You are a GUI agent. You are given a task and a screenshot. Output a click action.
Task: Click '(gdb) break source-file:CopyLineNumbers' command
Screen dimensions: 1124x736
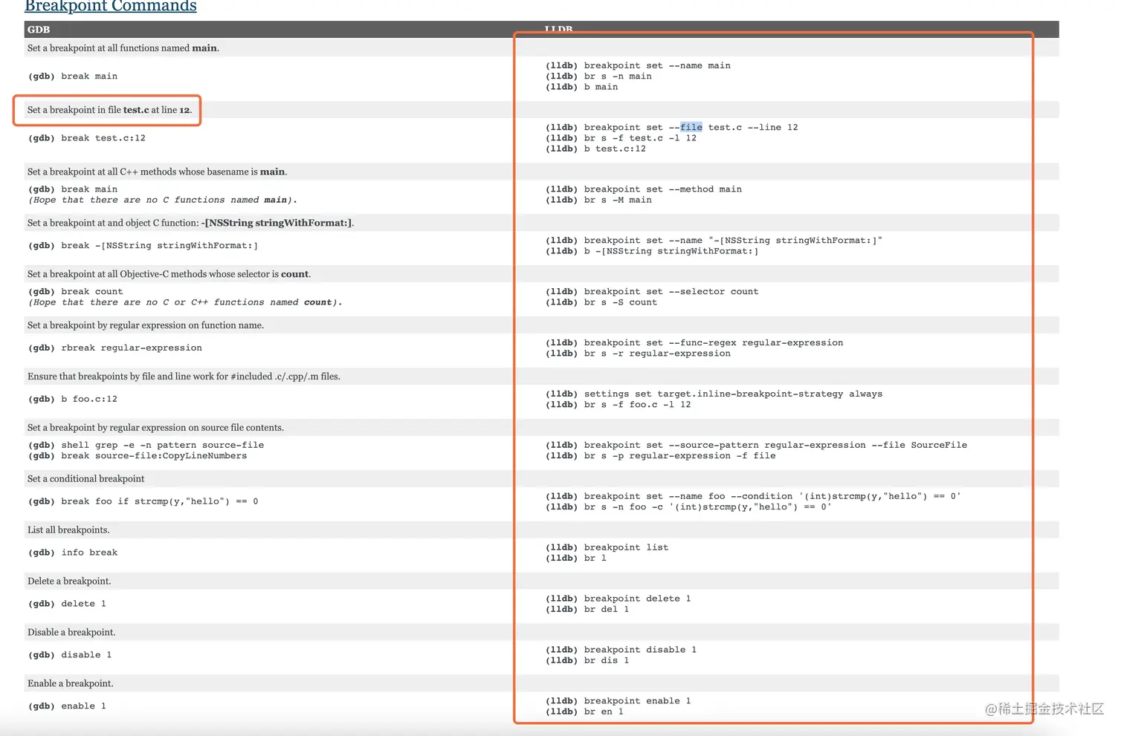pyautogui.click(x=138, y=456)
